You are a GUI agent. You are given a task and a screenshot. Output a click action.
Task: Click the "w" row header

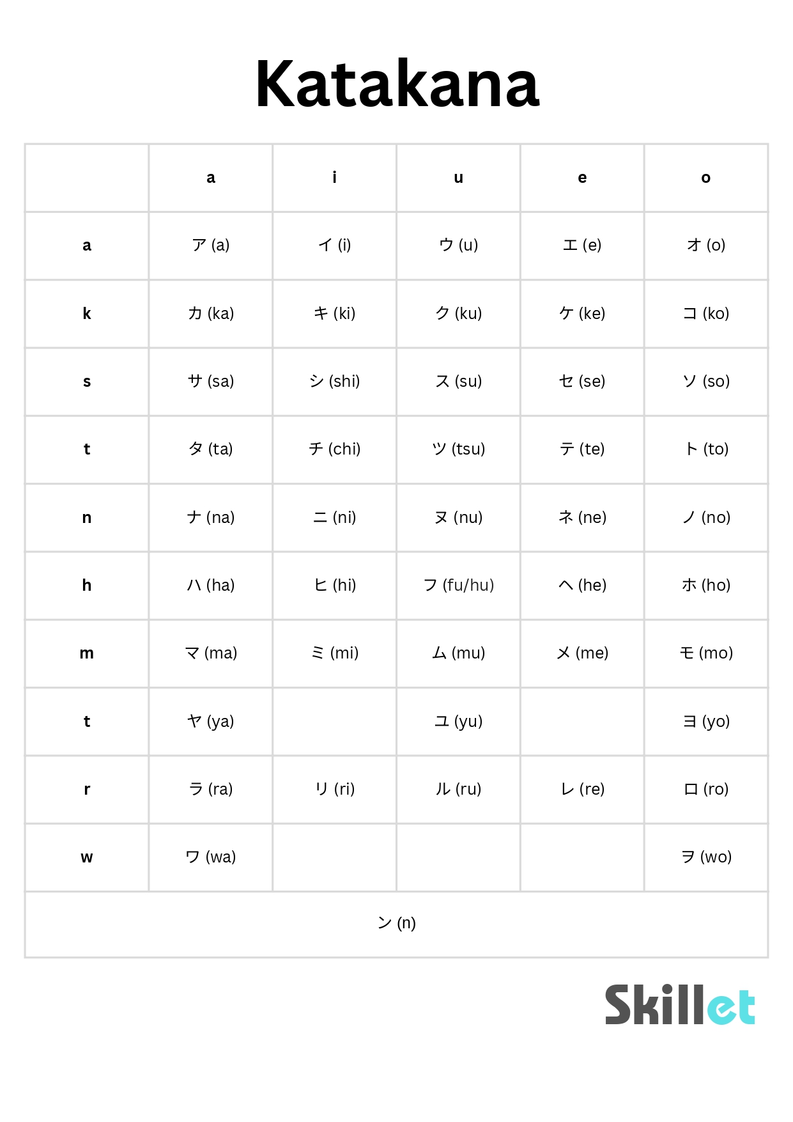[87, 857]
